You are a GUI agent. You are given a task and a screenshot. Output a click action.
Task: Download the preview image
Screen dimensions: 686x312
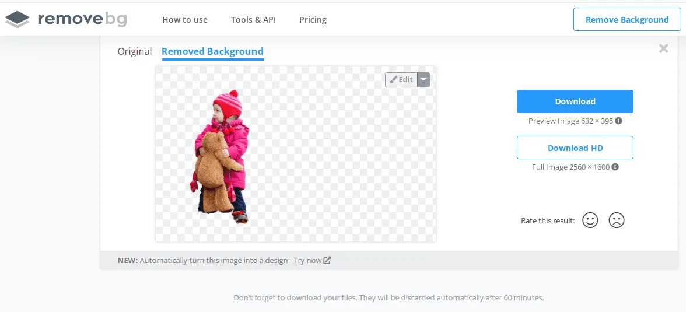(x=575, y=101)
